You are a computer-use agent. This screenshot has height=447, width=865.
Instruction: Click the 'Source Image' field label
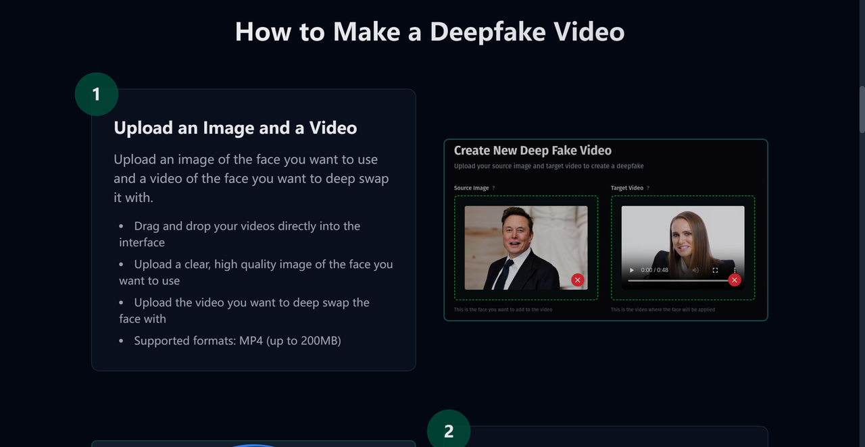[x=471, y=188]
